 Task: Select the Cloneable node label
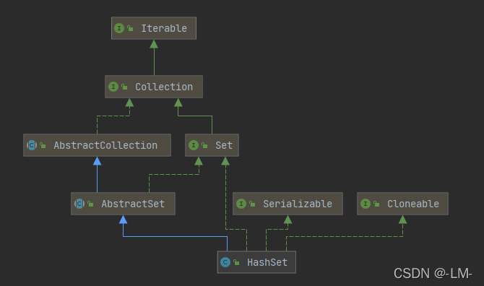(x=413, y=204)
